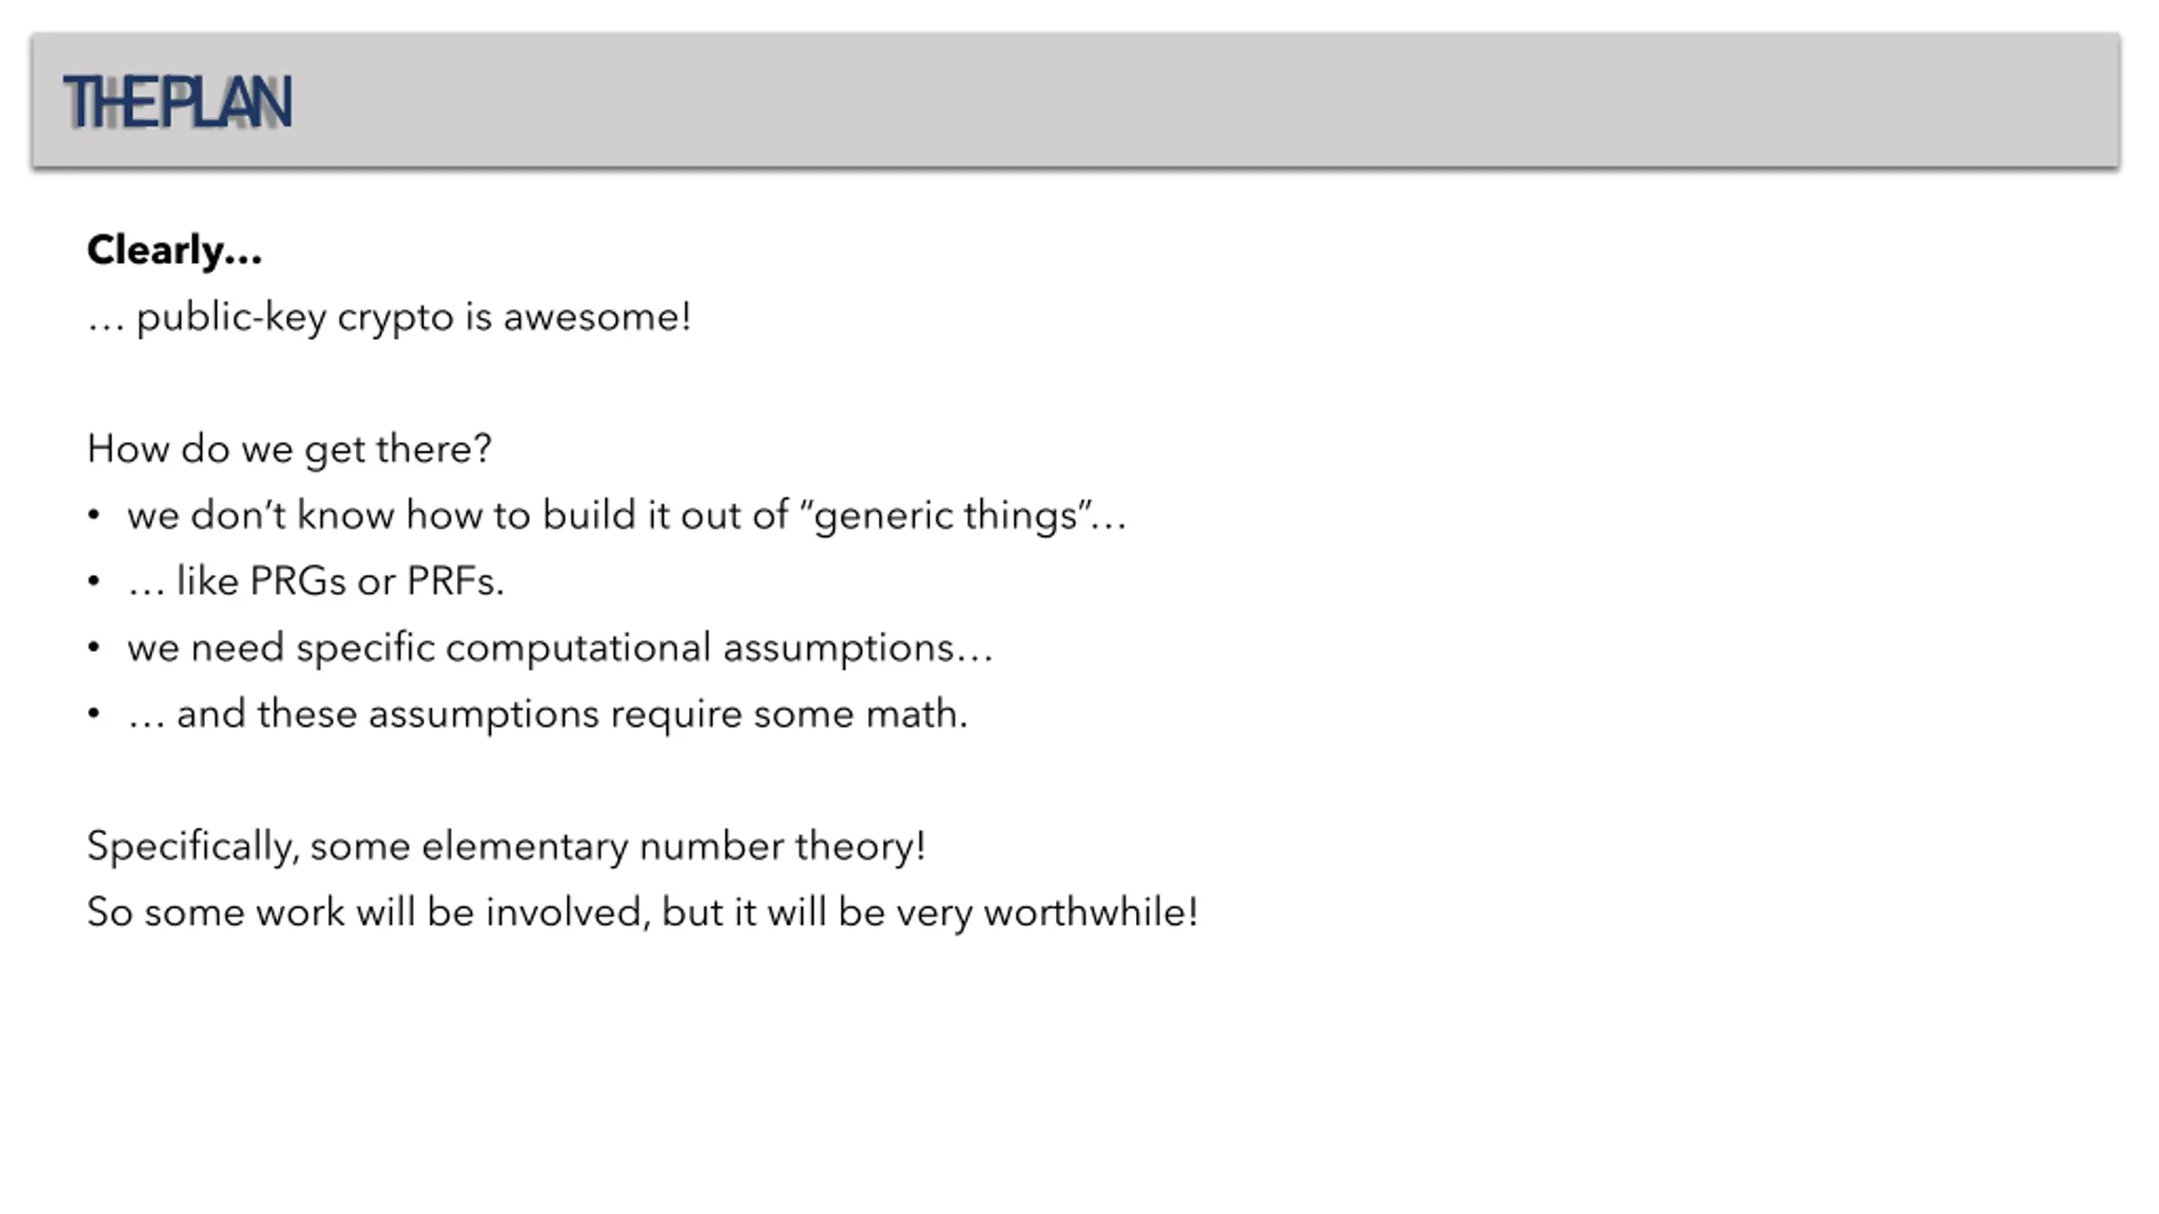Screen dimensions: 2159x1214
Task: Click the THE PLAN slide title
Action: coord(178,102)
